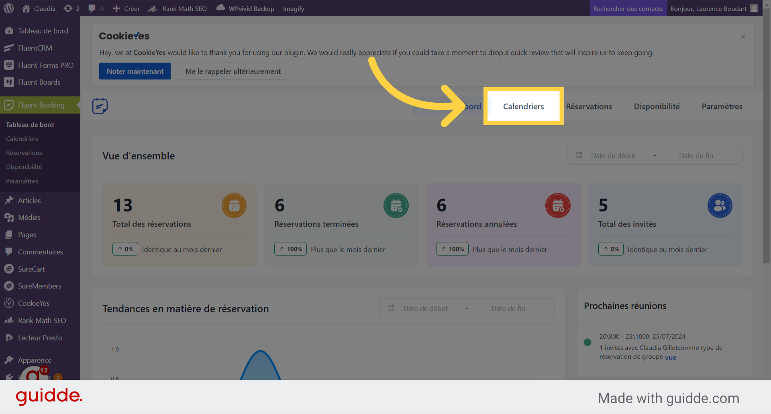The image size is (771, 414).
Task: Click the Tableau de bord submenu under Fluent Booking
Action: tap(30, 125)
